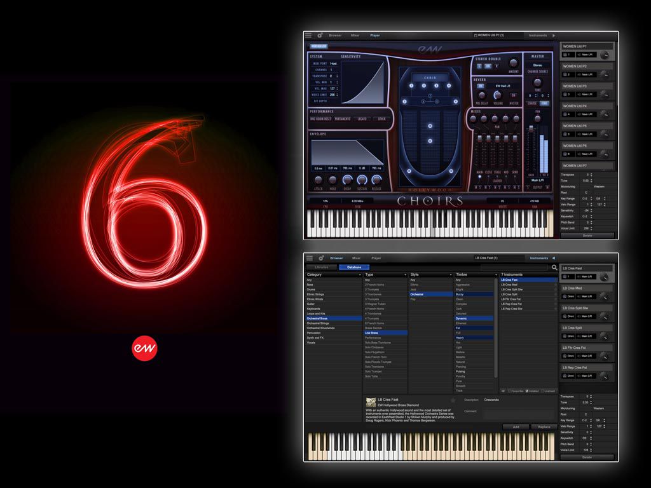The image size is (651, 488).
Task: Toggle the Installed checkbox
Action: (528, 391)
